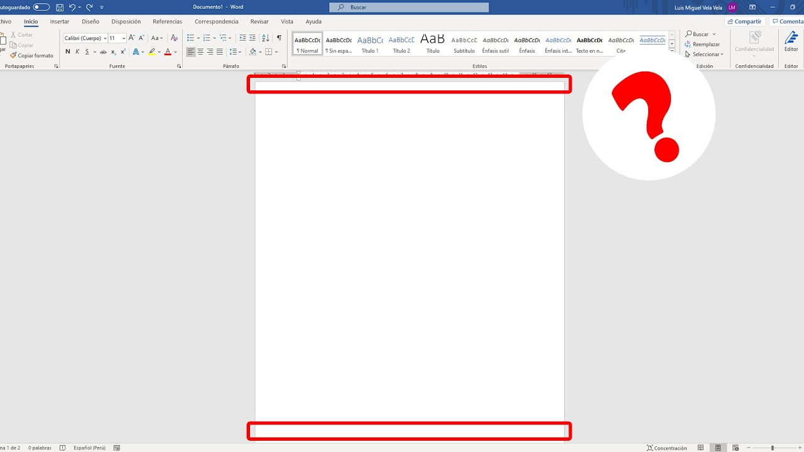This screenshot has width=804, height=452.
Task: Open the Calibri (Cuerpo) font dropdown
Action: (x=85, y=38)
